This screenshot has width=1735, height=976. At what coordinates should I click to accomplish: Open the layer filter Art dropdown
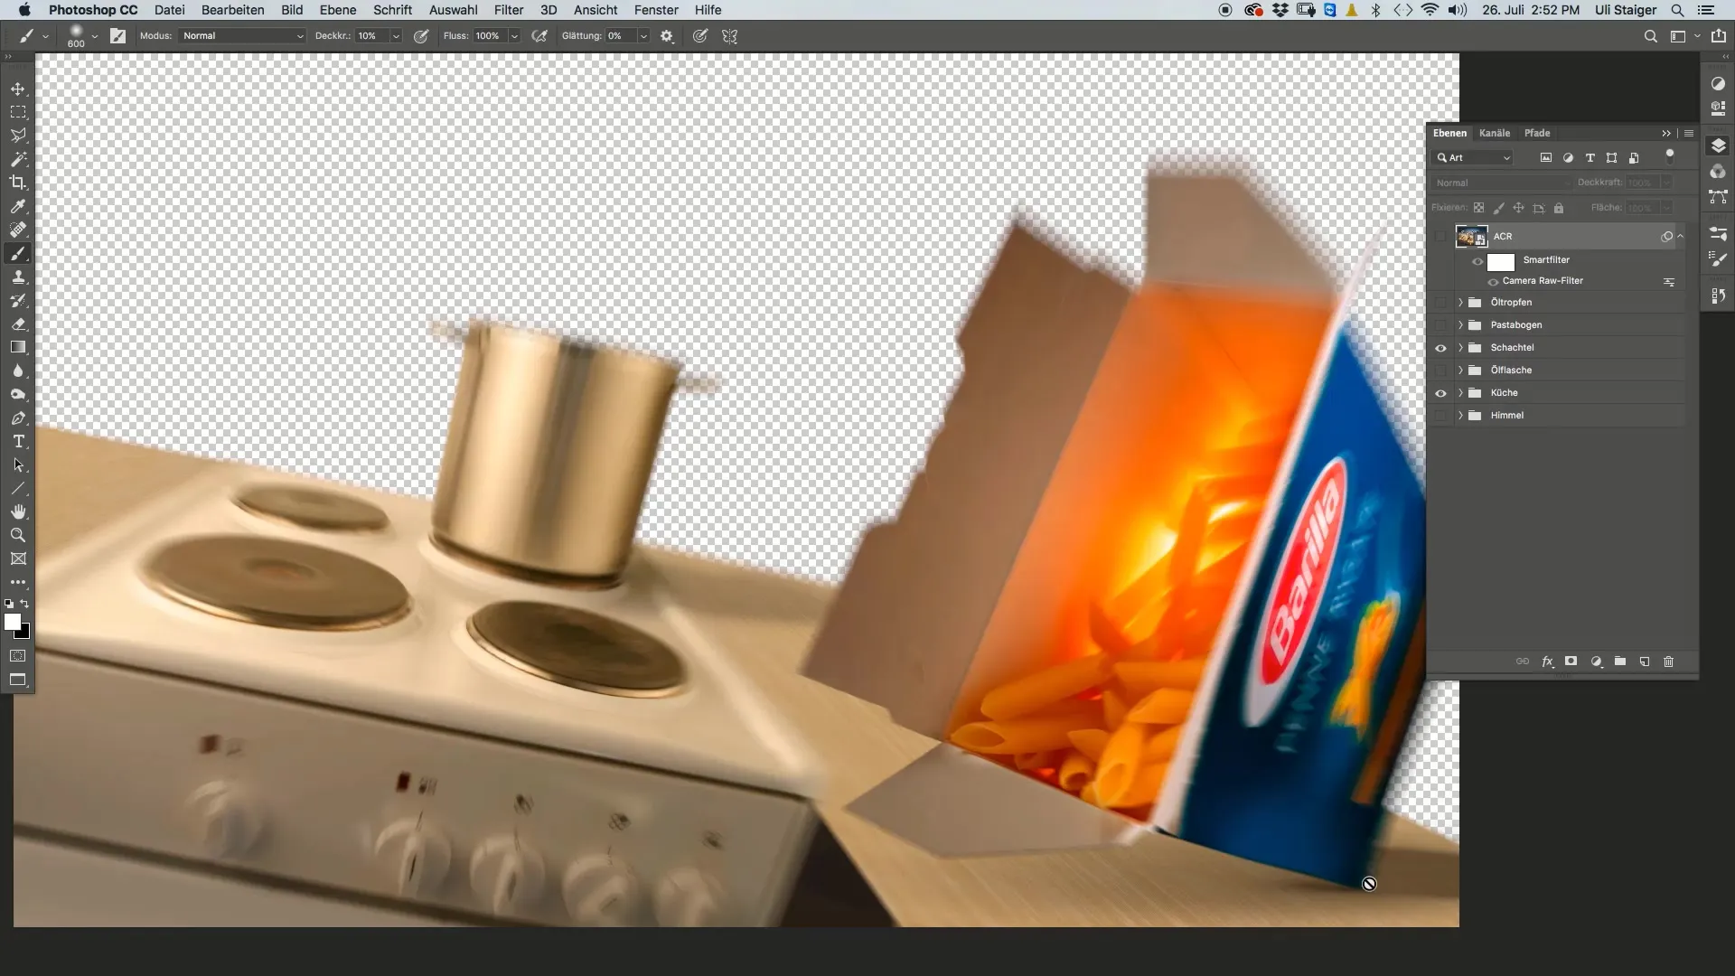click(x=1473, y=157)
